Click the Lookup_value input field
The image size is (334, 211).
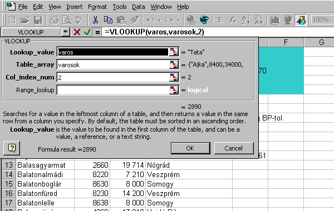pos(113,52)
